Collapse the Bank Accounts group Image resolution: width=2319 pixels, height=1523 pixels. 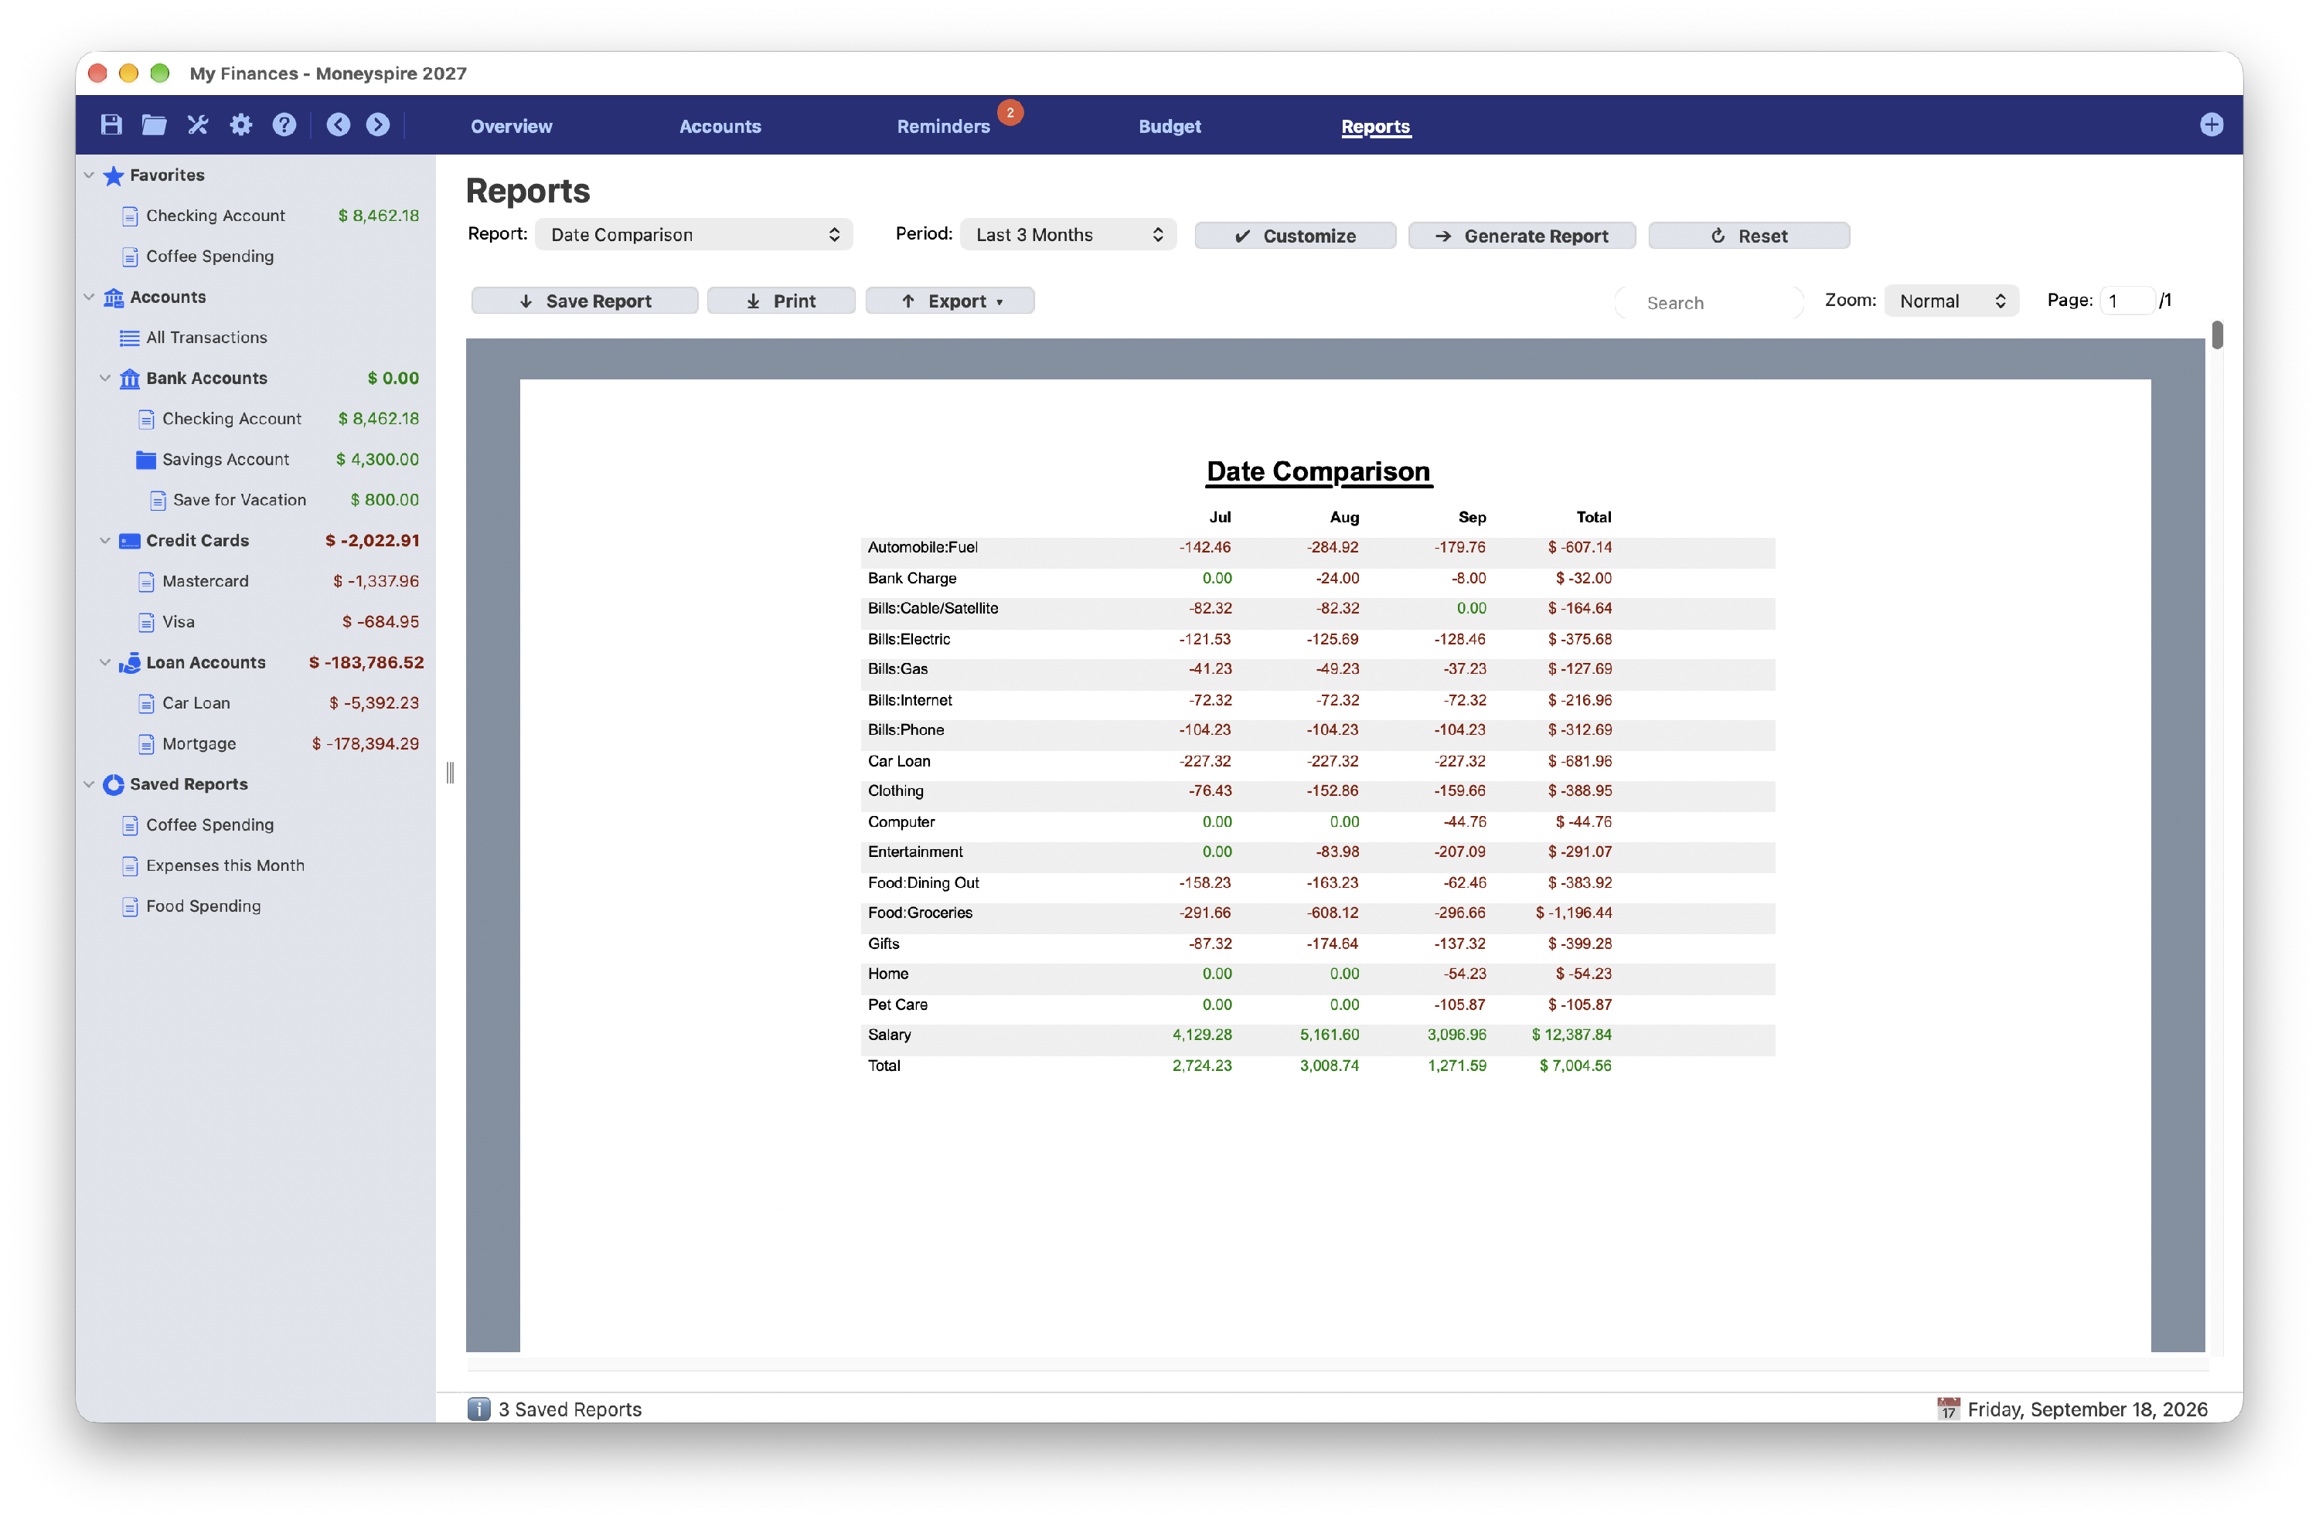[105, 378]
